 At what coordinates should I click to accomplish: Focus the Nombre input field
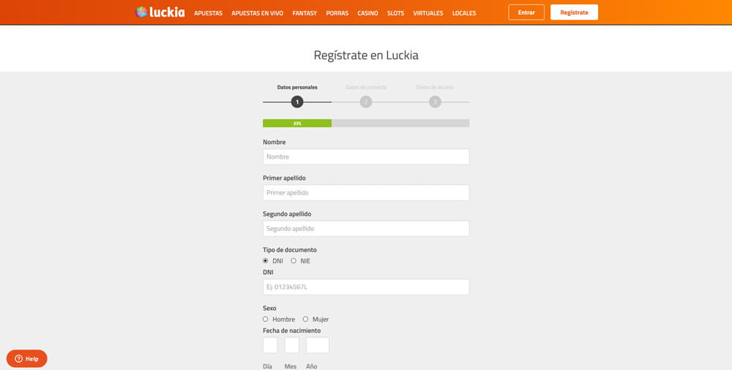[366, 156]
